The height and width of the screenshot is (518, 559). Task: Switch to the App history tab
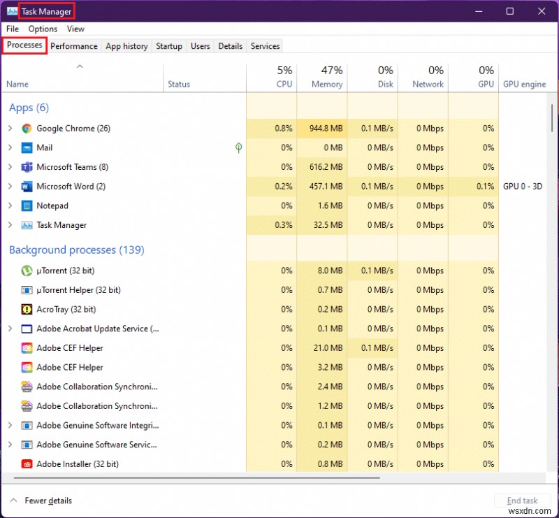[126, 46]
